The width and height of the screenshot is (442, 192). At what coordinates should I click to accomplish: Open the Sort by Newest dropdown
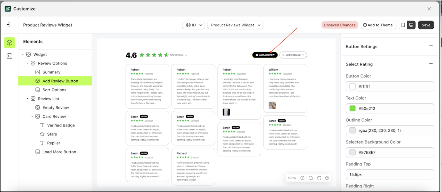[x=293, y=55]
